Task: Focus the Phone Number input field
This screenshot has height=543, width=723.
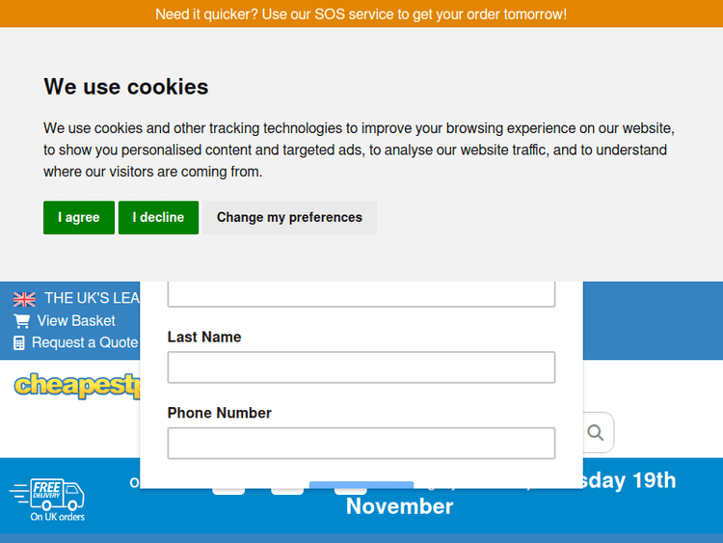Action: 361,444
